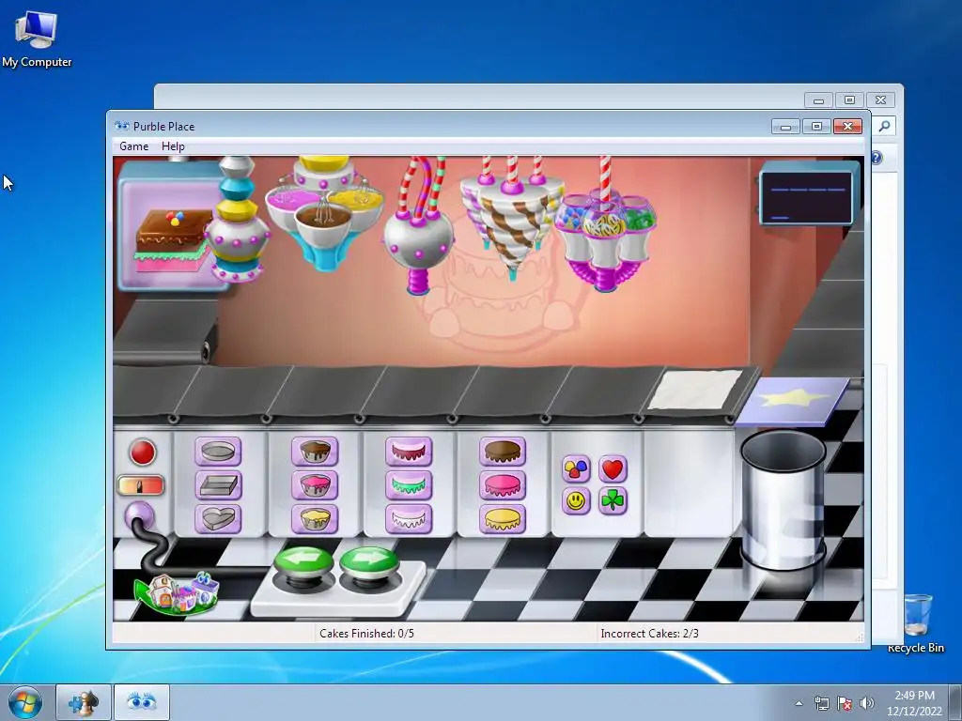Click the dark order monitor screen
The width and height of the screenshot is (962, 721).
tap(807, 197)
